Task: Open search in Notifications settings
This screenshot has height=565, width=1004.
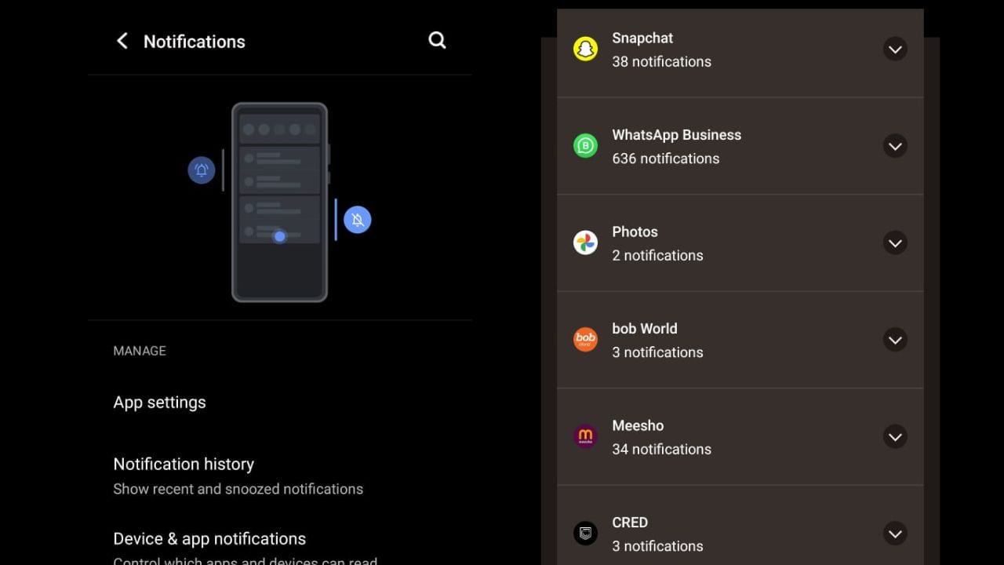Action: click(x=437, y=41)
